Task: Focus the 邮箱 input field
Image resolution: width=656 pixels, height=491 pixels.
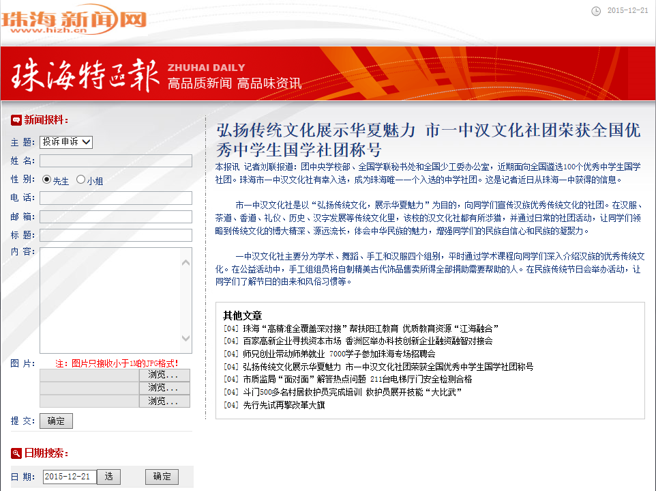Action: (116, 216)
